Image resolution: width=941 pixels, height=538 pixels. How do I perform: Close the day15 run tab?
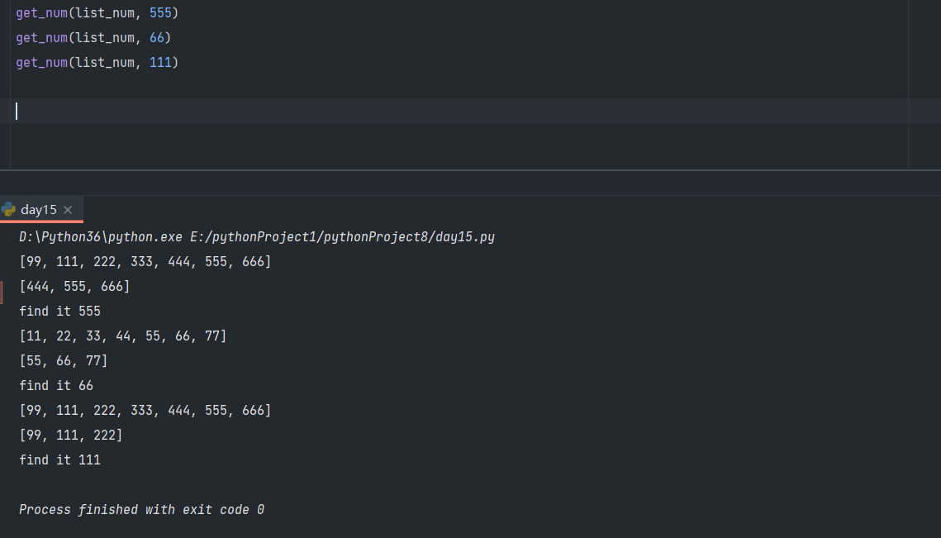68,210
